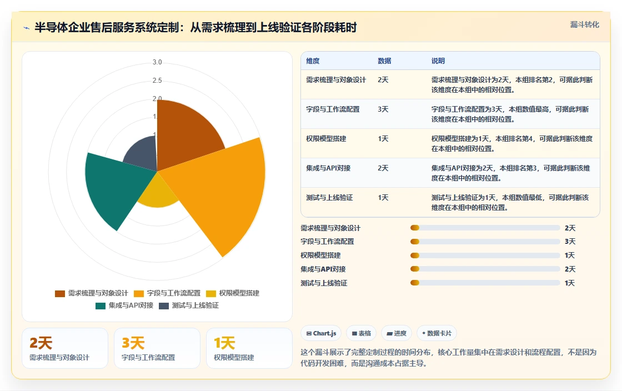Click the lightning icon beside the title
The image size is (622, 391).
click(27, 28)
